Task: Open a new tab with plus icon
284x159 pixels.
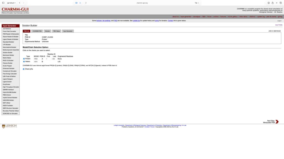Action: [277, 3]
